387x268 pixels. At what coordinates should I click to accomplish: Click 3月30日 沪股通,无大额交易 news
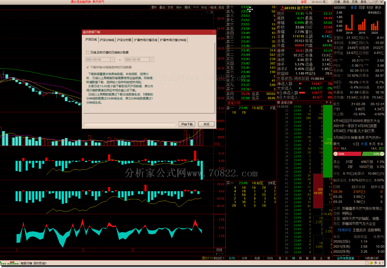coord(354,131)
